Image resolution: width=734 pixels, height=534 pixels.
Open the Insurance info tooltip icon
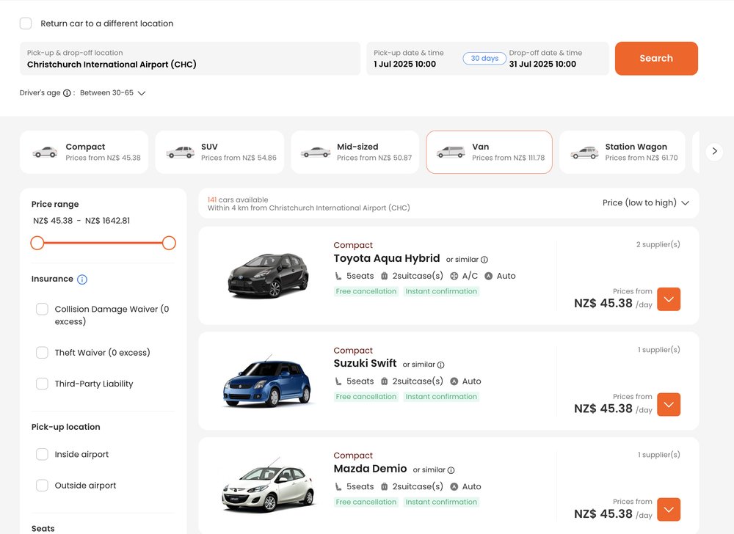(x=81, y=279)
